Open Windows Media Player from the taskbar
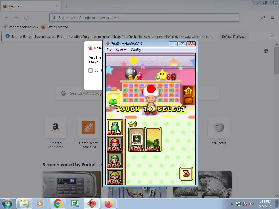 pos(41,204)
